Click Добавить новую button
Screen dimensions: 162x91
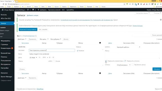33,15
